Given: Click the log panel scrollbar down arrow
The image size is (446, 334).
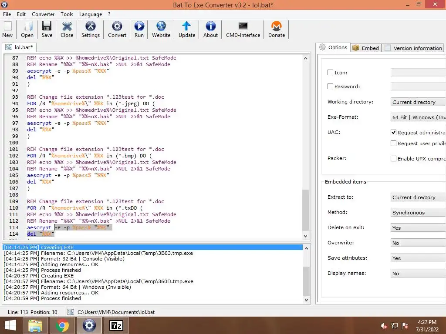Looking at the screenshot, I should [306, 300].
